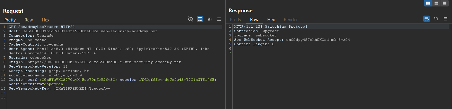Click Connection: Upgrade line in Request
452x109 pixels.
(x=31, y=35)
